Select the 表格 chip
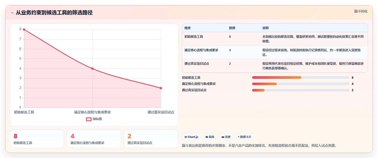 (210, 137)
